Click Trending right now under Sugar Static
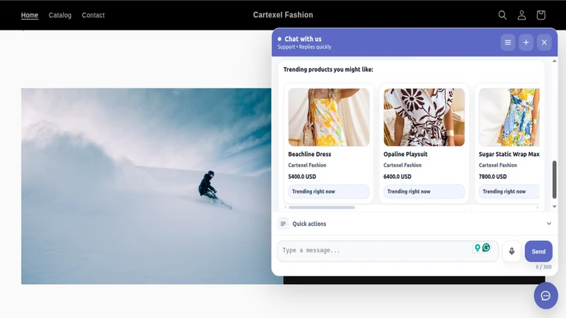The image size is (566, 318). click(x=509, y=192)
